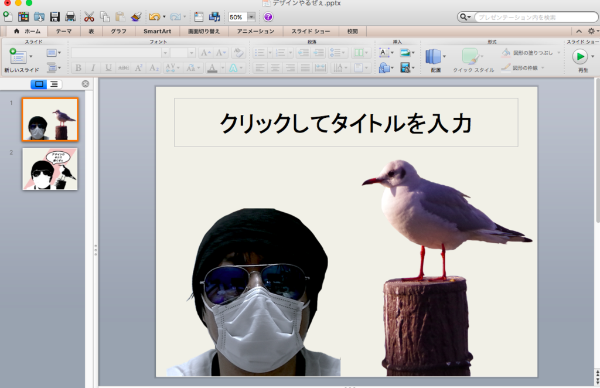600x388 pixels.
Task: Switch to the Transitions (画面切り替え) tab
Action: pyautogui.click(x=203, y=32)
